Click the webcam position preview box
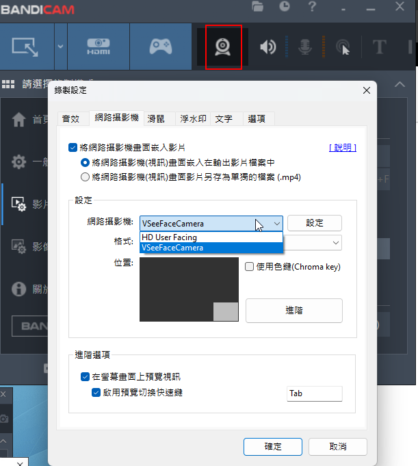 [189, 289]
